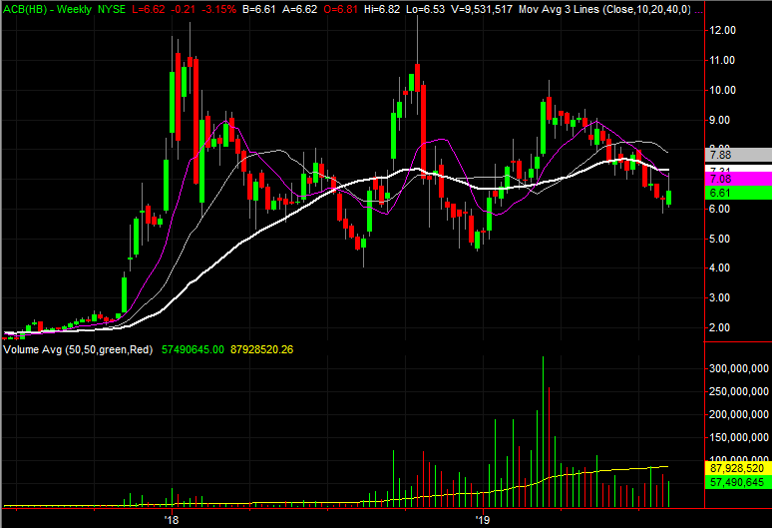This screenshot has height=528, width=772.
Task: Click the ACB(HB) - Weekly symbol title
Action: (47, 9)
